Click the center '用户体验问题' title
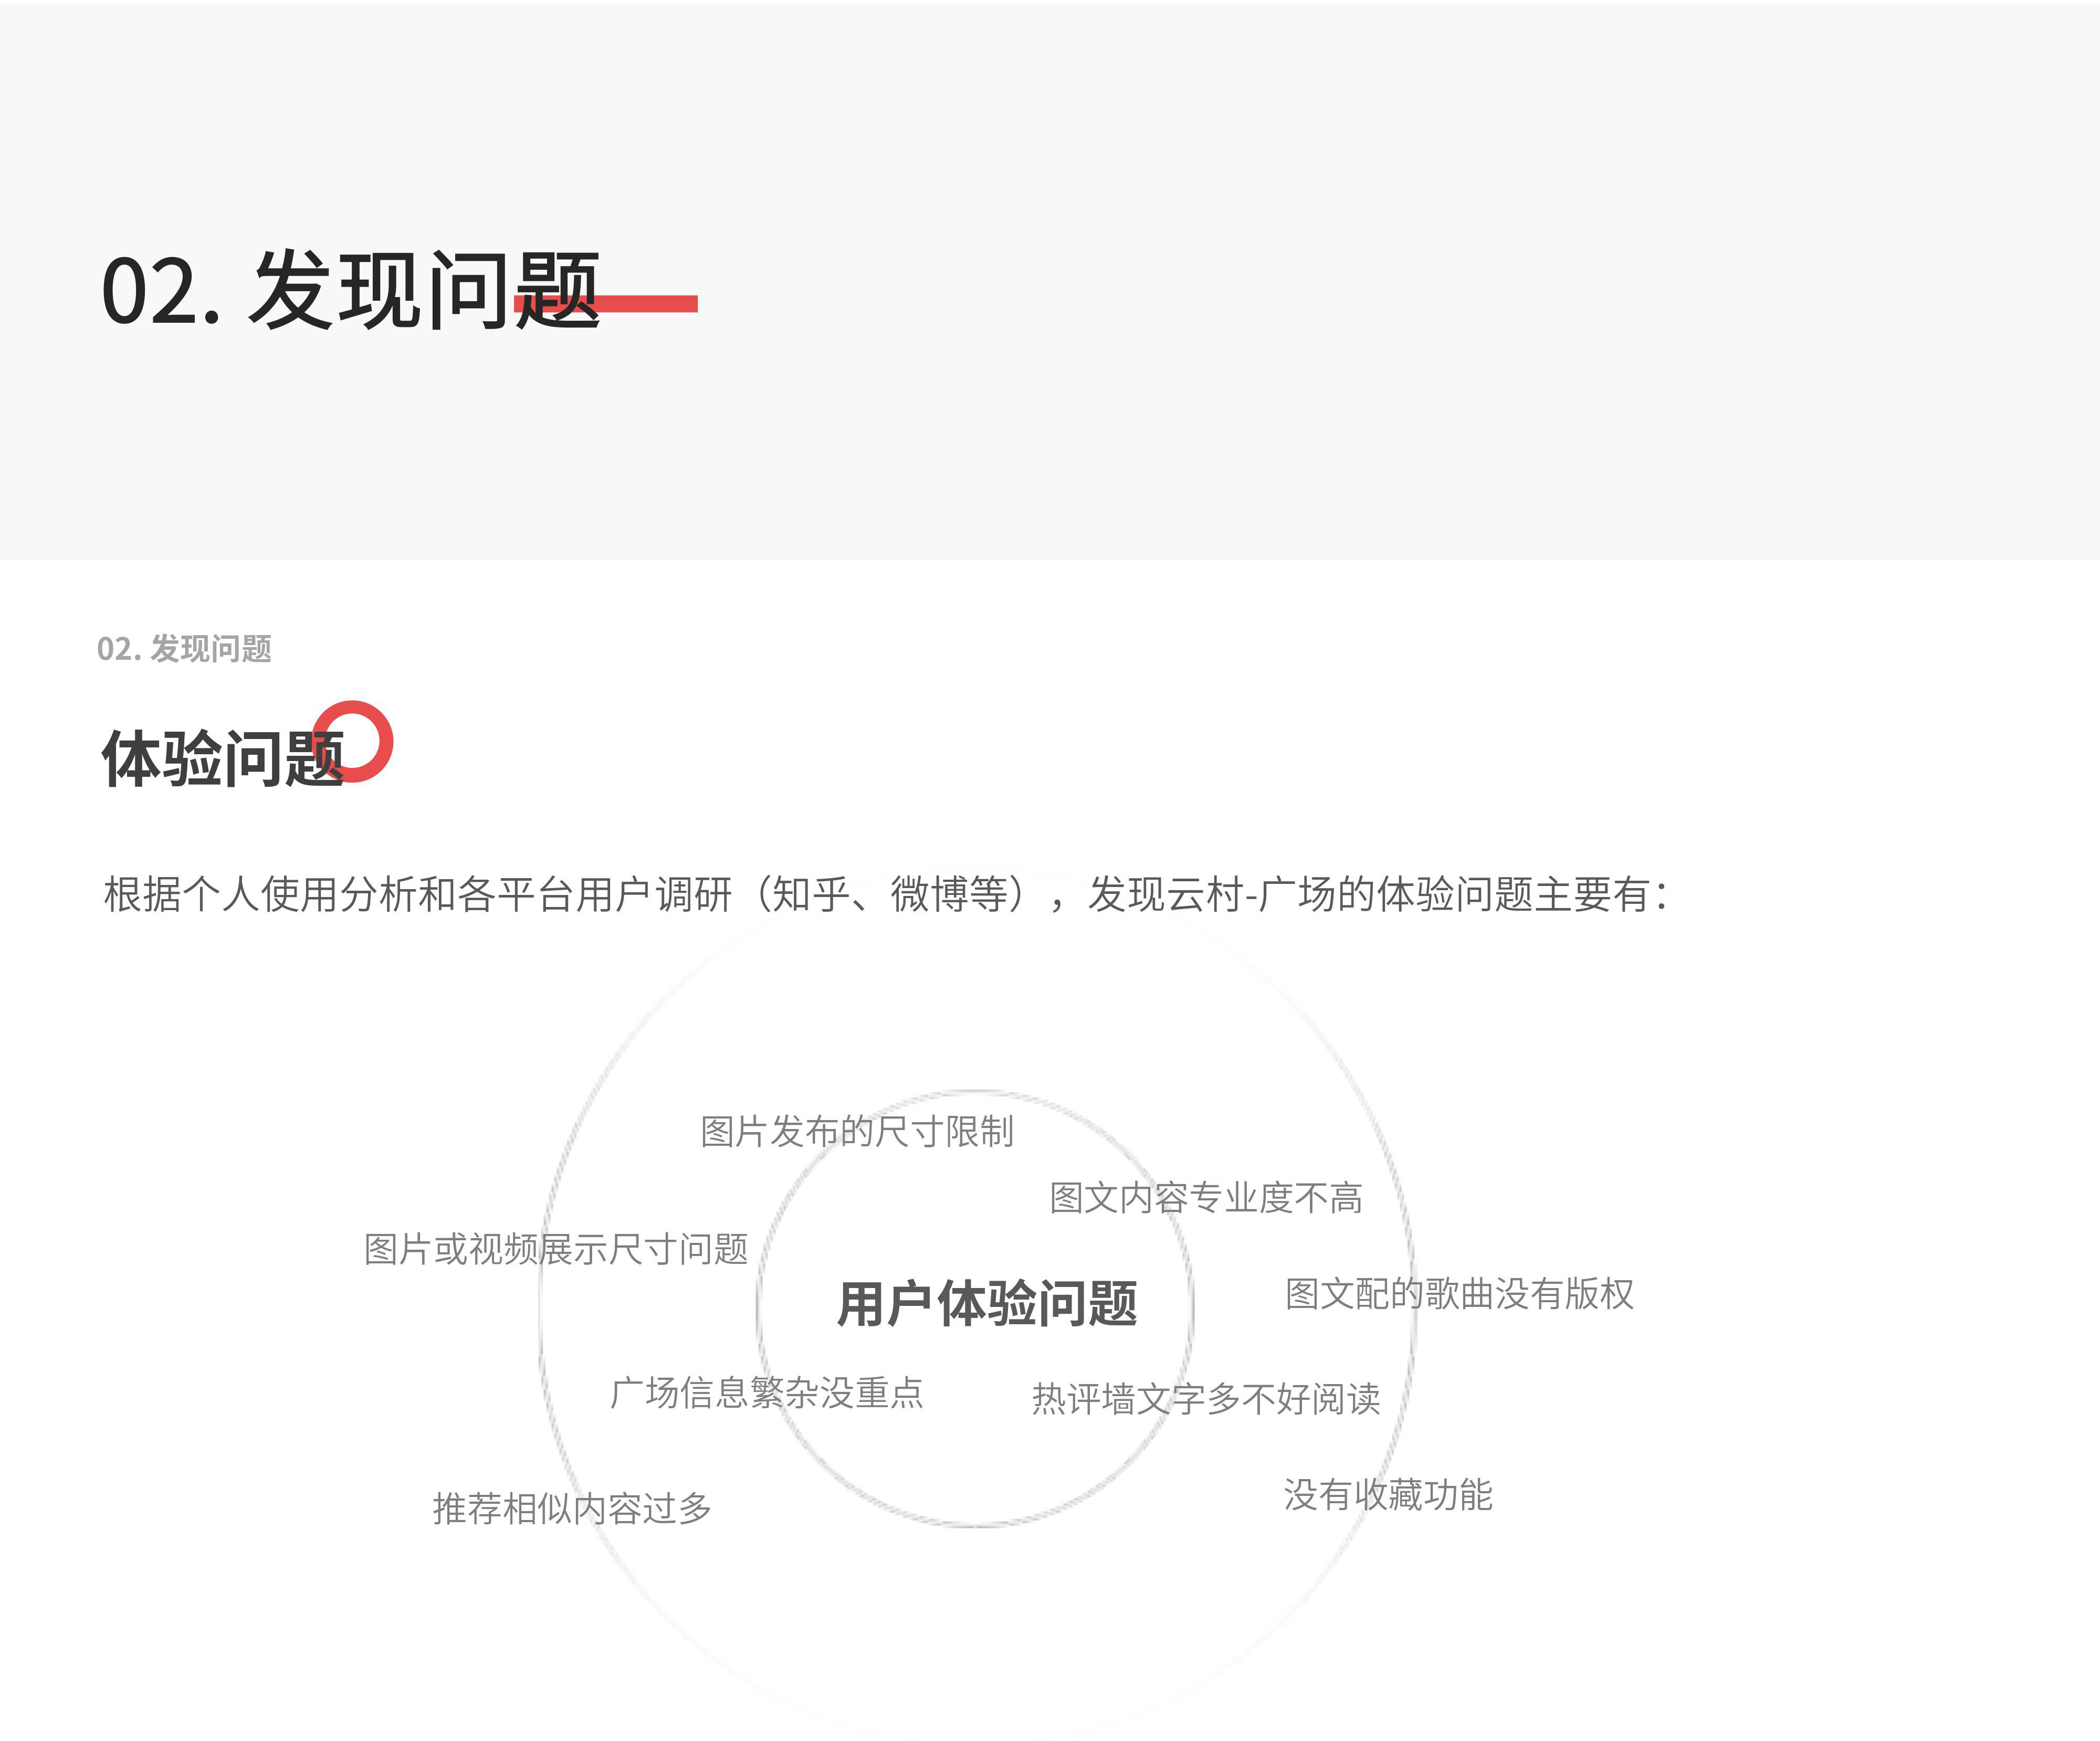Image resolution: width=2100 pixels, height=1741 pixels. [x=986, y=1304]
